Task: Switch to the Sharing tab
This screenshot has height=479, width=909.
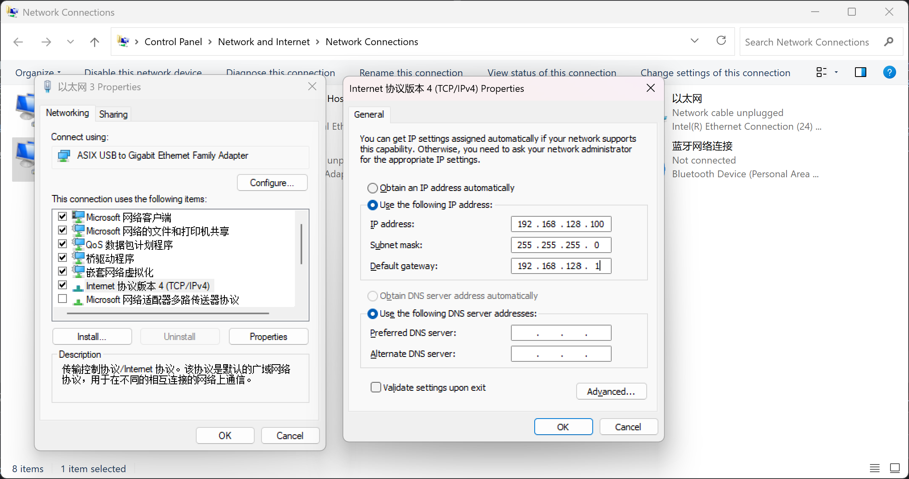Action: pos(113,114)
